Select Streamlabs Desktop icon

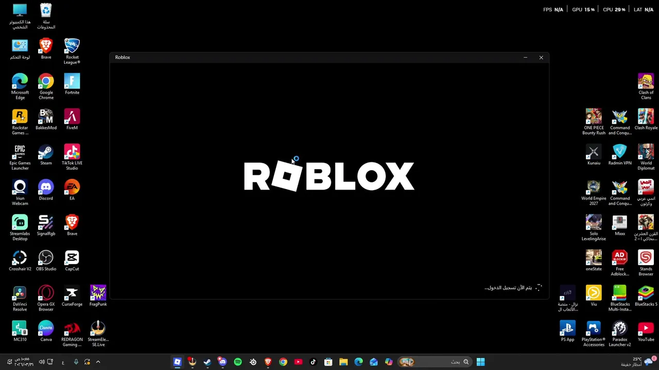click(x=20, y=228)
